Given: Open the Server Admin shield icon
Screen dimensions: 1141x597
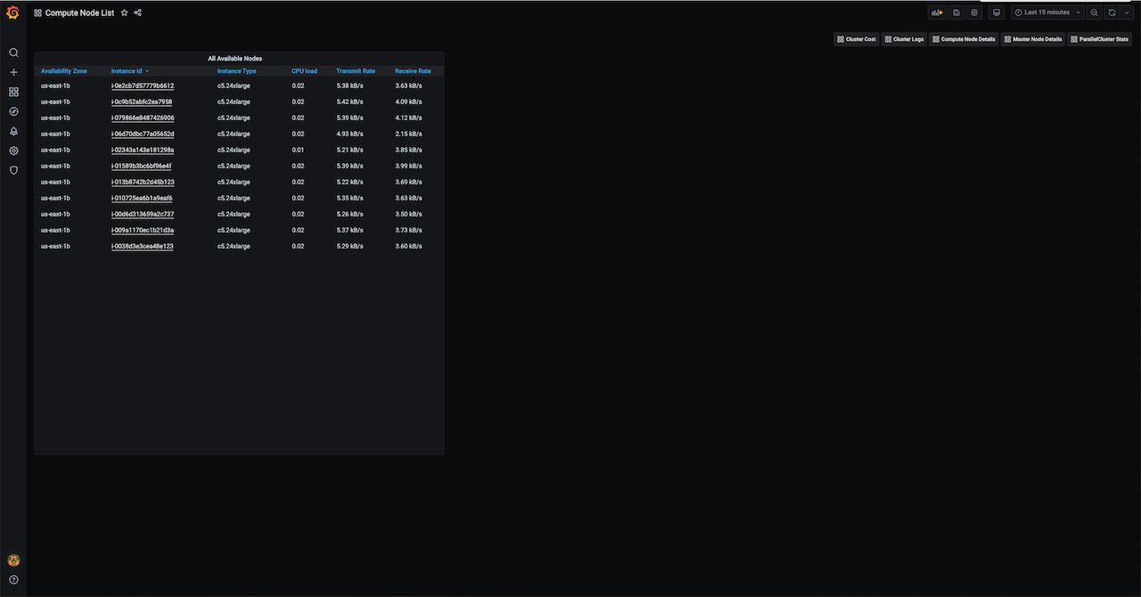Looking at the screenshot, I should pyautogui.click(x=13, y=170).
